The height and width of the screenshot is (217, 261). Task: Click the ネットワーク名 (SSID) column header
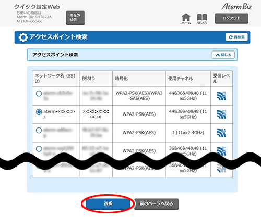pyautogui.click(x=55, y=79)
